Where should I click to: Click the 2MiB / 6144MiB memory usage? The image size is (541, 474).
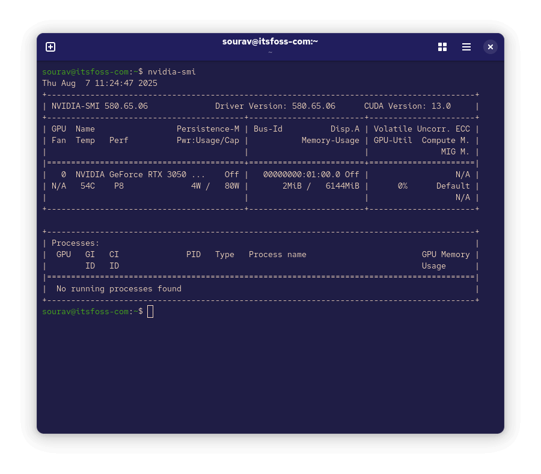click(320, 186)
